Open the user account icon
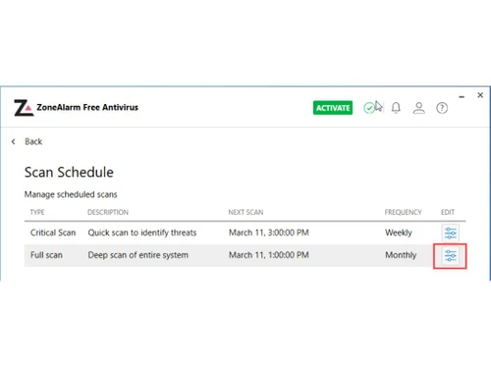This screenshot has height=368, width=491. click(419, 108)
